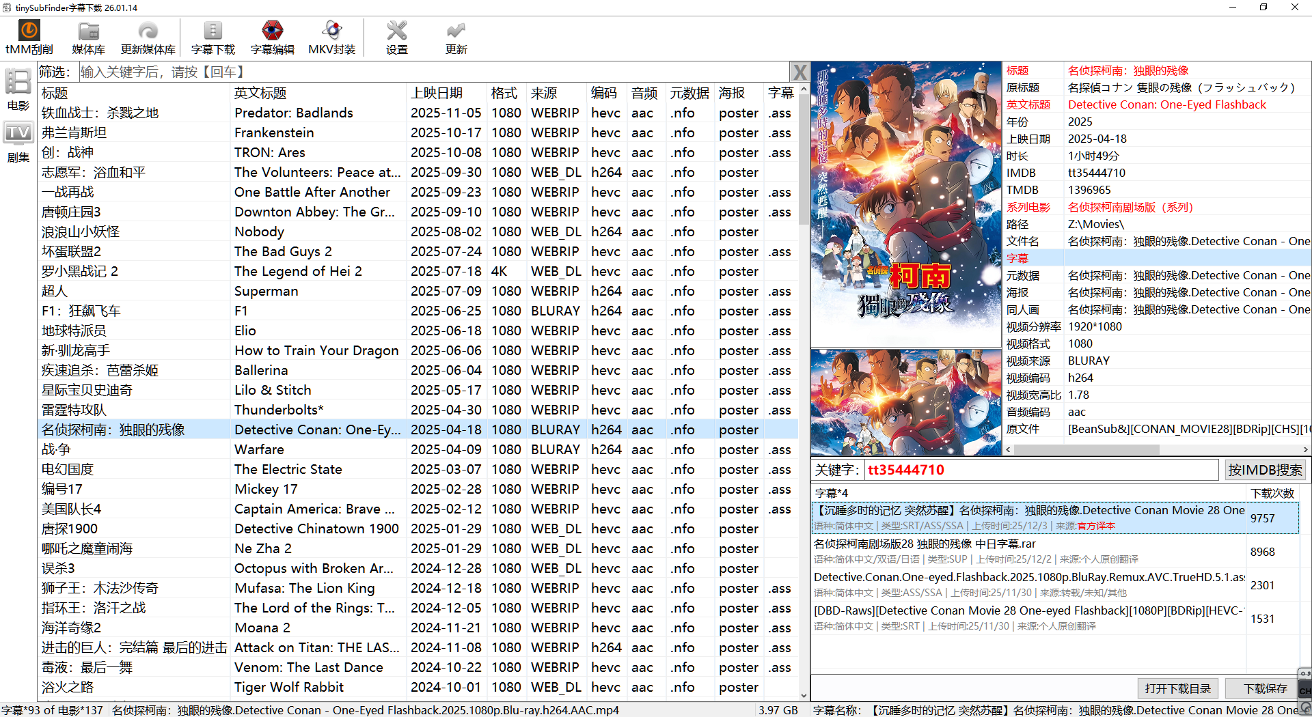Sort the list by 标题 column header
This screenshot has width=1312, height=717.
pos(135,93)
